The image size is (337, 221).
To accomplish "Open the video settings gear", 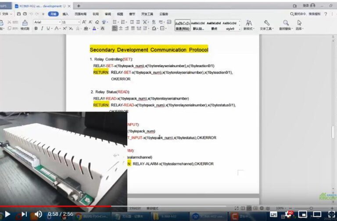I will [289, 214].
